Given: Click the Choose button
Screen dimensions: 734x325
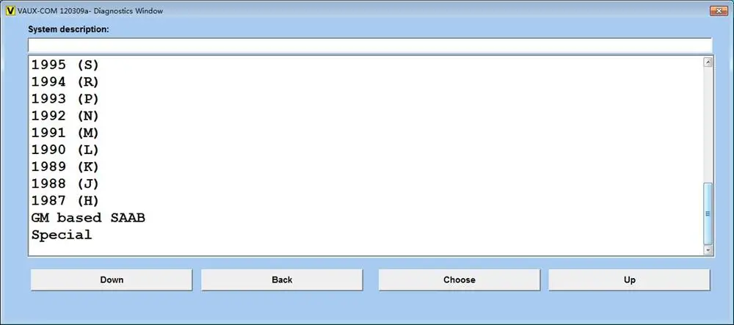Looking at the screenshot, I should [x=459, y=280].
